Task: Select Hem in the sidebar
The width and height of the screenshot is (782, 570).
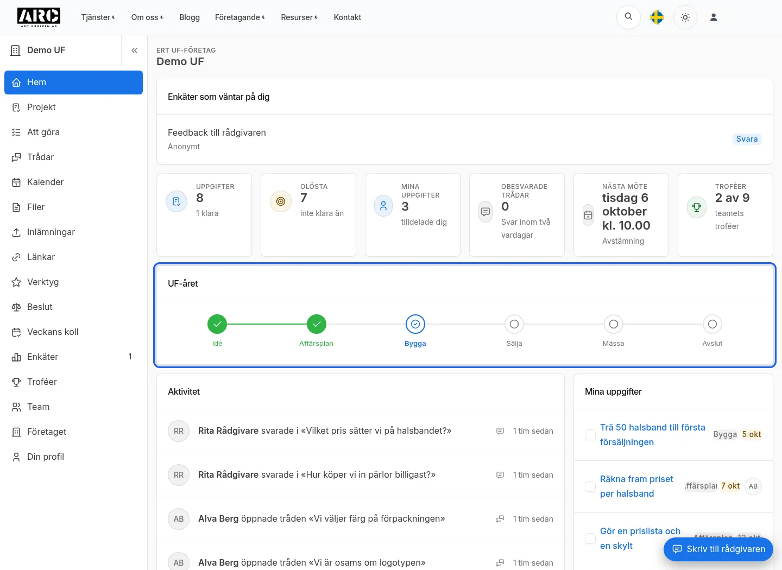Action: pos(73,83)
